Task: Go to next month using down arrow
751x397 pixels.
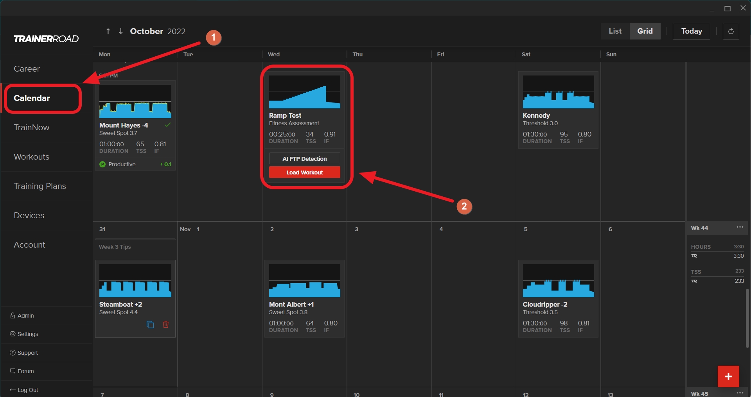Action: click(121, 31)
